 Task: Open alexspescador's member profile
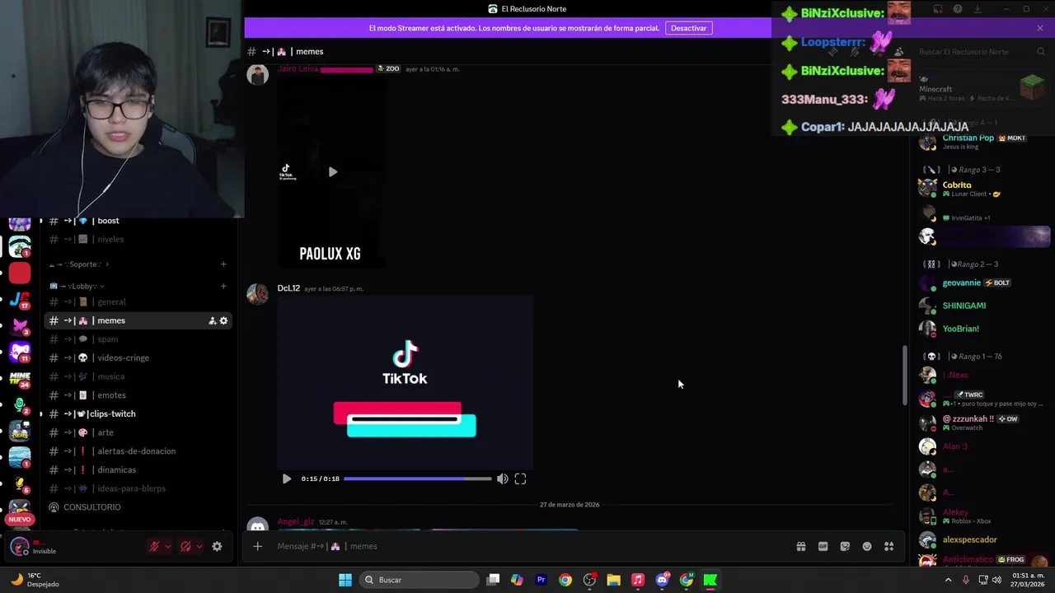(984, 539)
